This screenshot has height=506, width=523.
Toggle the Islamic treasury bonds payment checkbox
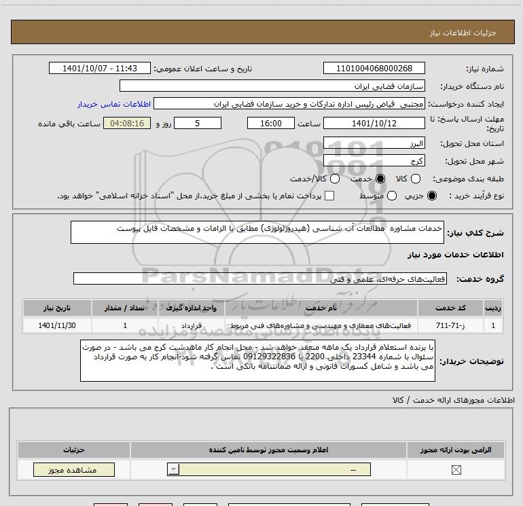click(x=329, y=196)
